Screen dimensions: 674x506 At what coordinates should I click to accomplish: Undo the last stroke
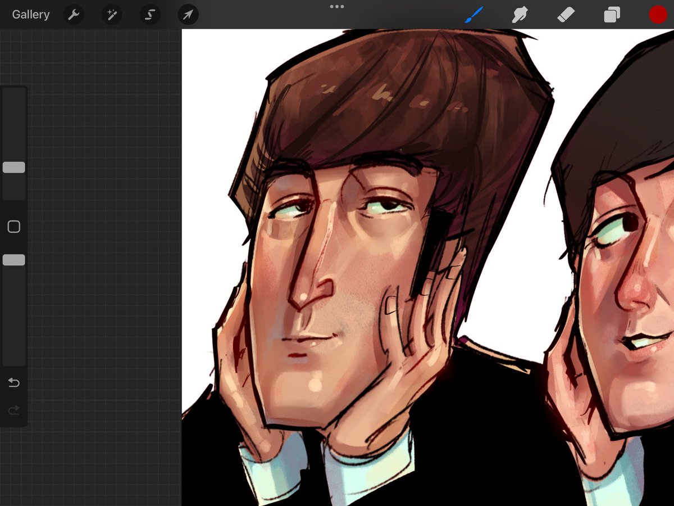tap(13, 383)
